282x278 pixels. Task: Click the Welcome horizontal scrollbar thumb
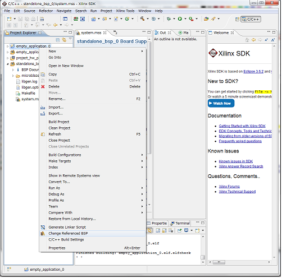pyautogui.click(x=219, y=262)
